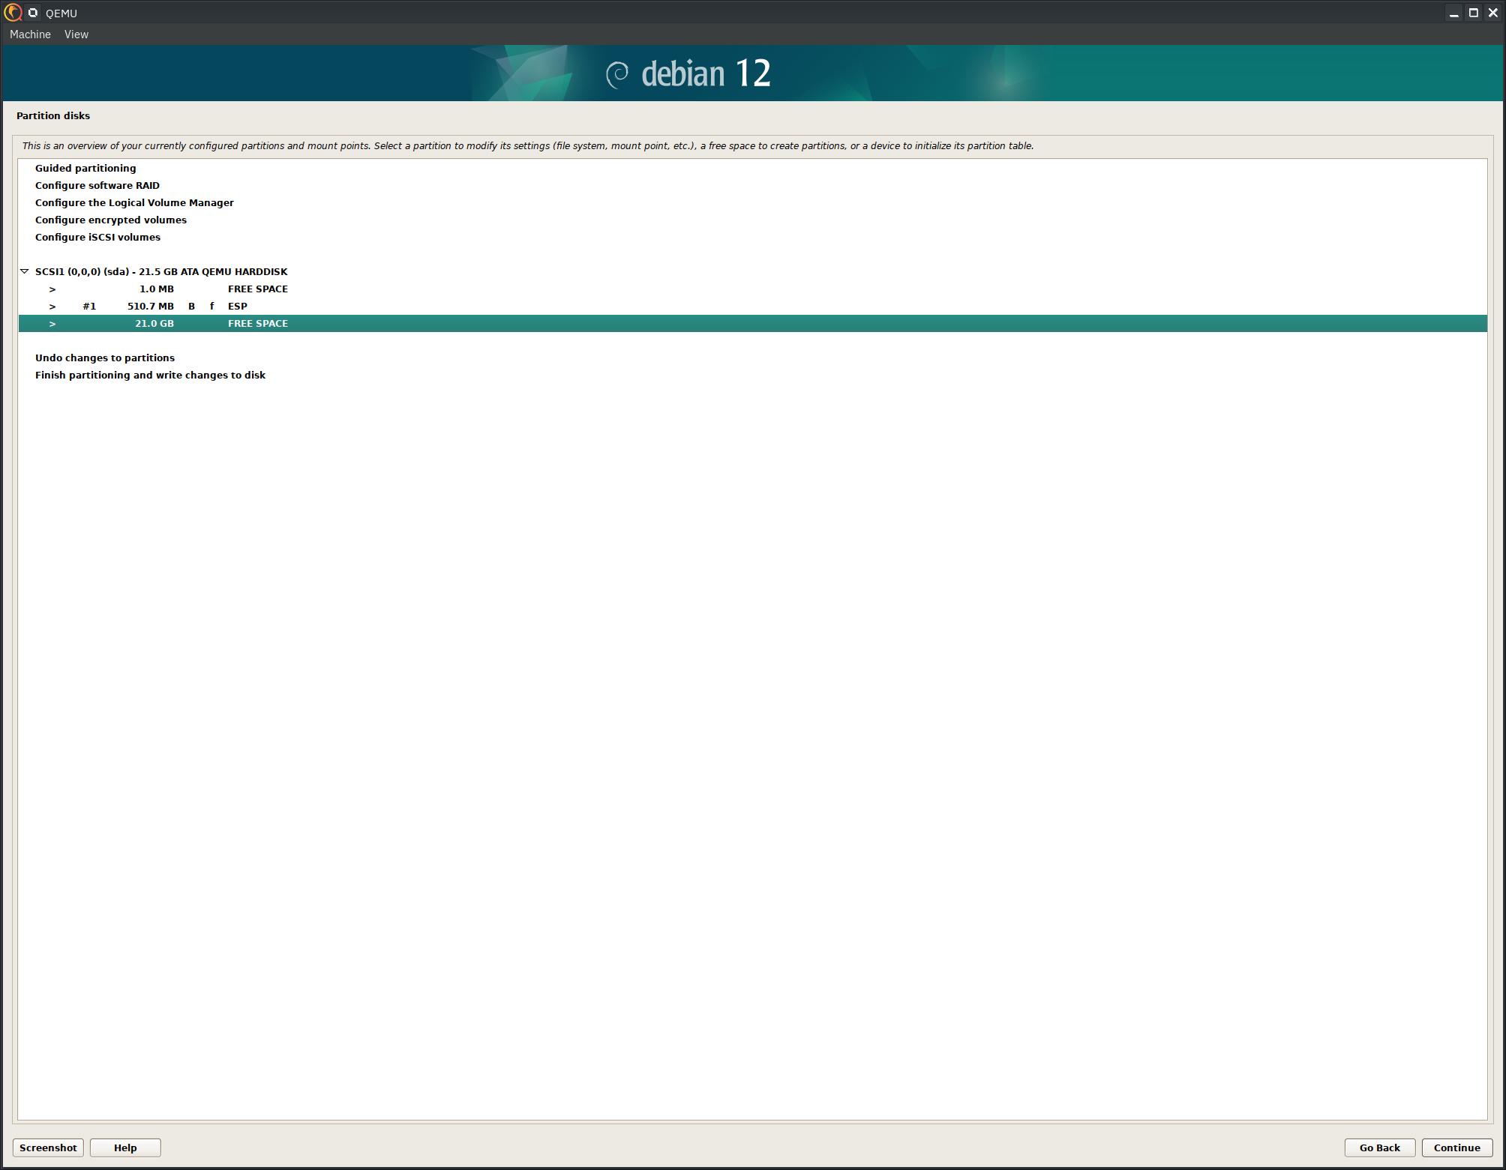The width and height of the screenshot is (1506, 1170).
Task: Click the format flag f on ESP row
Action: pyautogui.click(x=211, y=307)
